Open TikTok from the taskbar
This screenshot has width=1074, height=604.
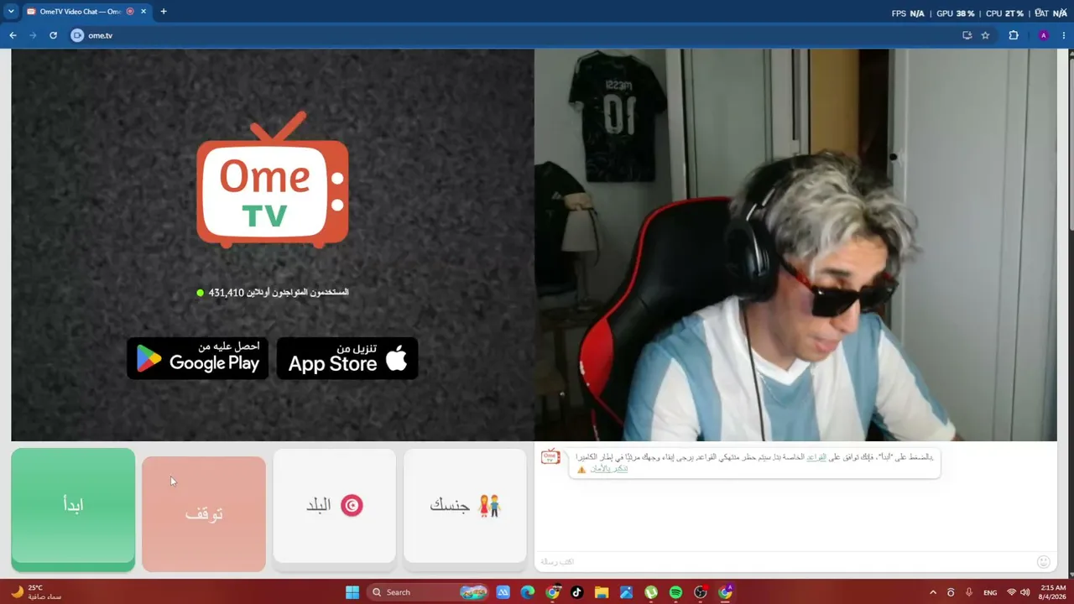coord(576,592)
